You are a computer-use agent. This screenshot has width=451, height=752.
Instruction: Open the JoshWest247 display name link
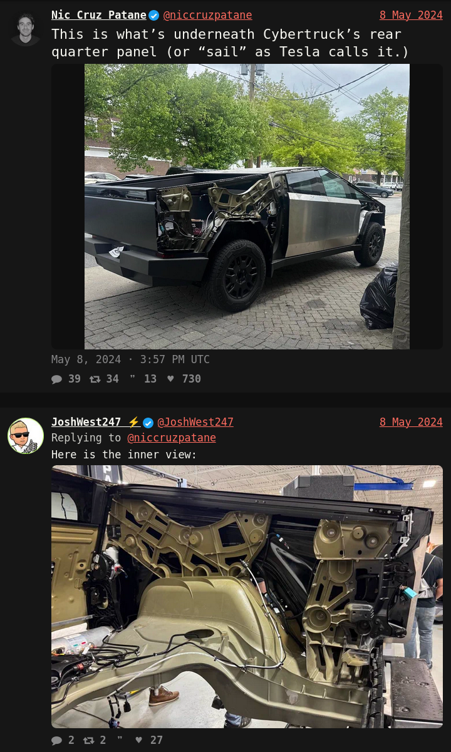tap(96, 422)
